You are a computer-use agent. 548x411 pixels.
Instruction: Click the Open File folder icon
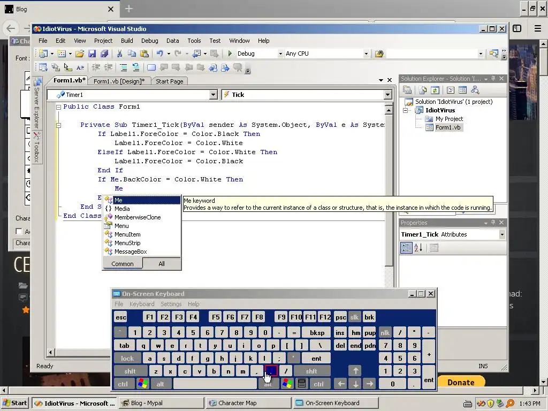click(80, 54)
